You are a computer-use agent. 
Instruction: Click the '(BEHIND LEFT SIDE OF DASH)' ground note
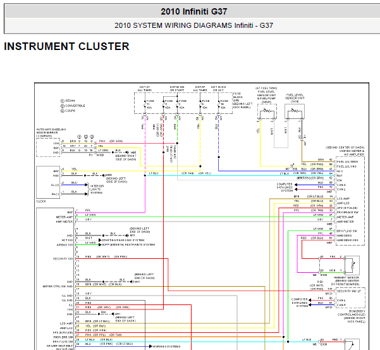pyautogui.click(x=116, y=180)
